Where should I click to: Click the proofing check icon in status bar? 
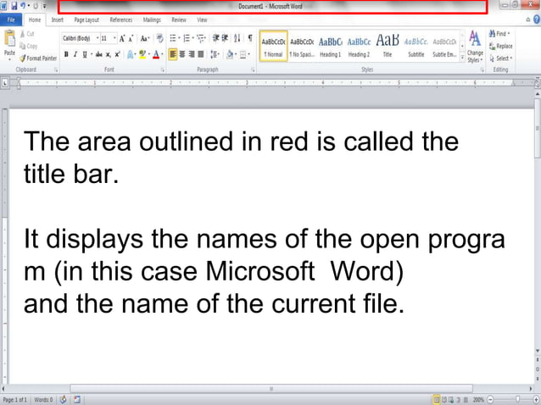tap(63, 399)
